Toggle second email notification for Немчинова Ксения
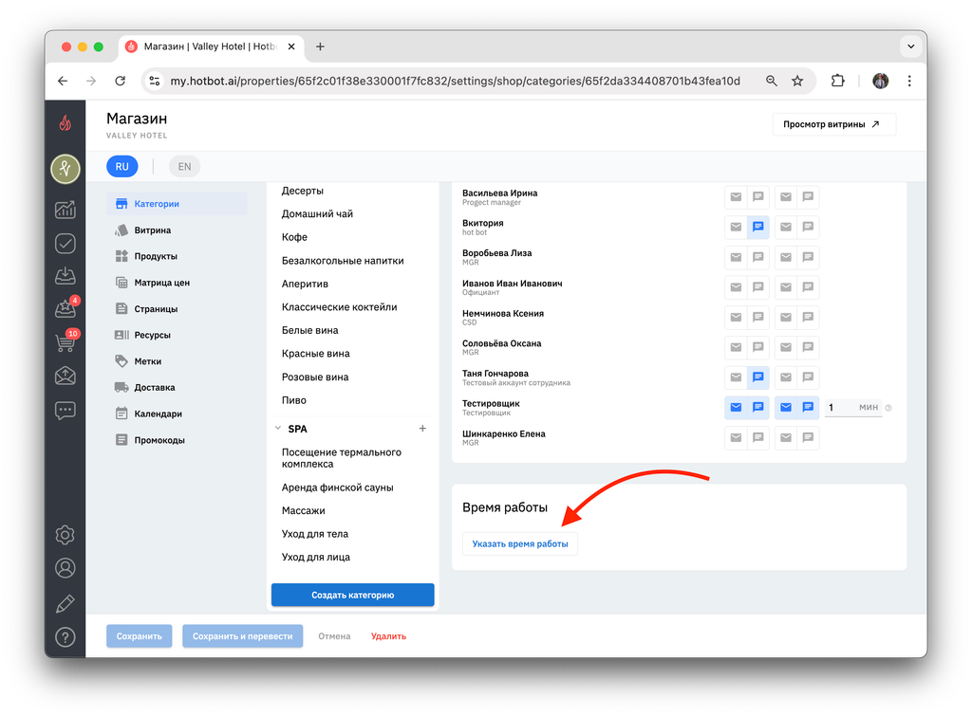Screen dimensions: 972x717 coord(785,317)
